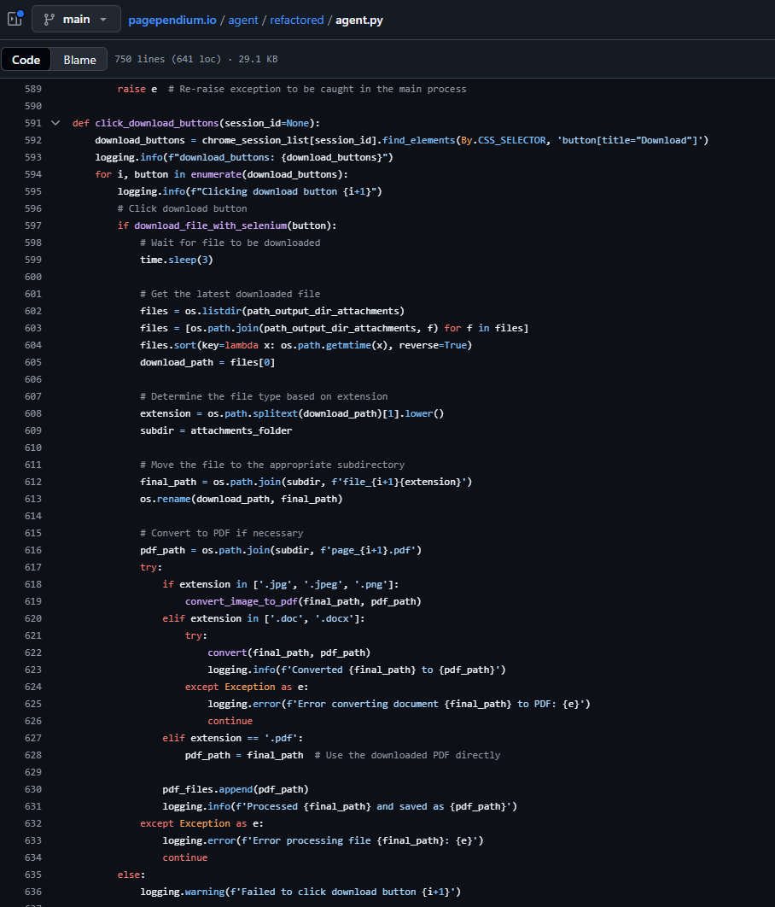The height and width of the screenshot is (907, 775).
Task: Click line number 617 in gutter
Action: point(32,567)
